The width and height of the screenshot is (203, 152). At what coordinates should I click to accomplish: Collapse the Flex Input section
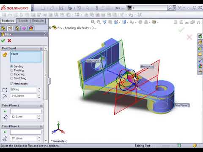(x=41, y=49)
